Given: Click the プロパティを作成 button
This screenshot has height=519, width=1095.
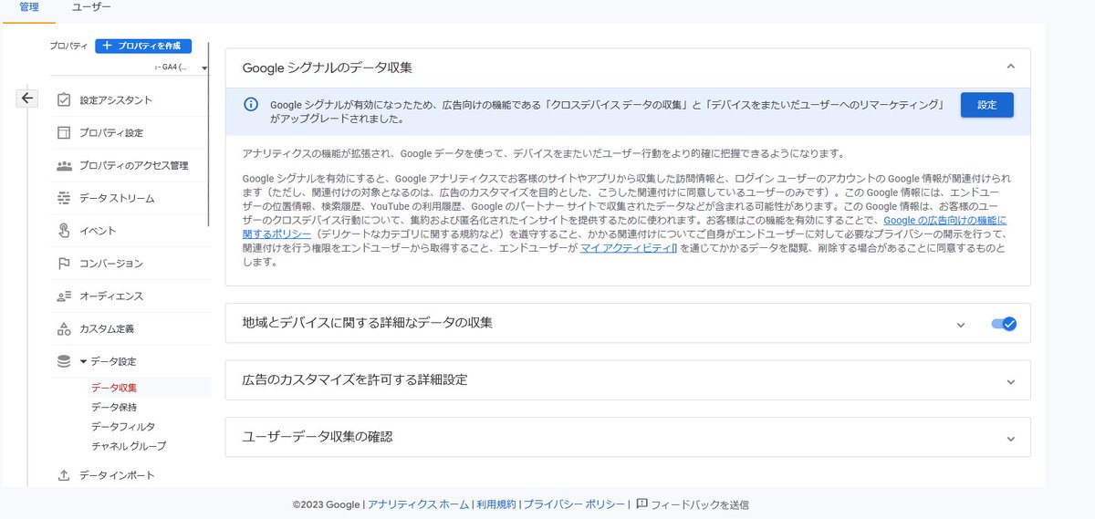Looking at the screenshot, I should 143,46.
